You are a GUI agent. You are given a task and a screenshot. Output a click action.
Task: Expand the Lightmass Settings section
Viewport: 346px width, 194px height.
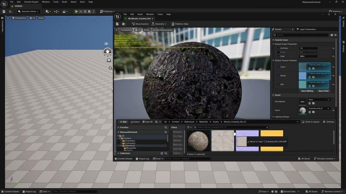pos(273,117)
